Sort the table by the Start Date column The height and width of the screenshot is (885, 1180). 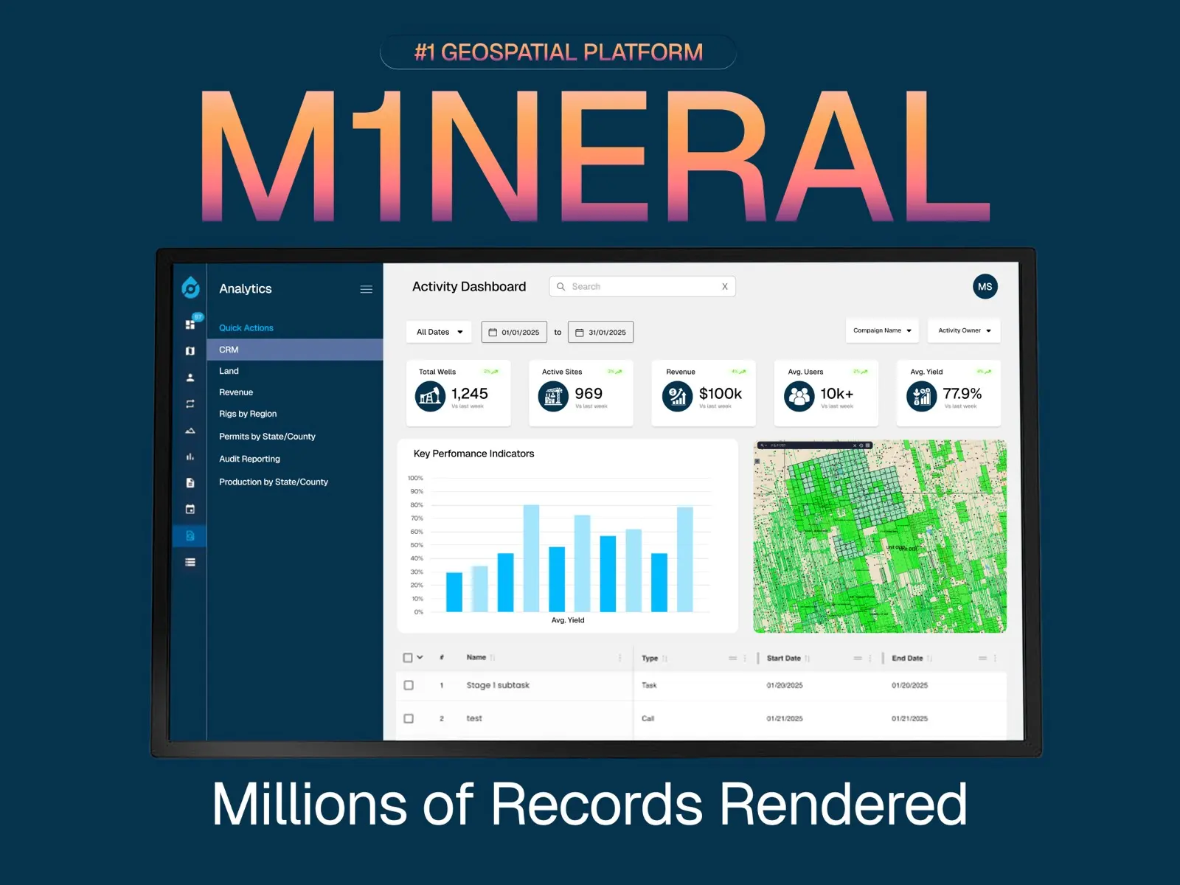coord(808,659)
